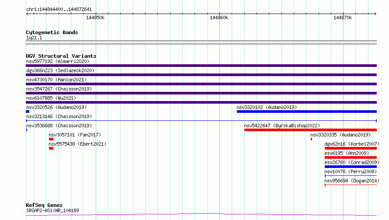Click the purple bar under dgv366n223
Image resolution: width=389 pixels, height=220 pixels.
(201, 75)
